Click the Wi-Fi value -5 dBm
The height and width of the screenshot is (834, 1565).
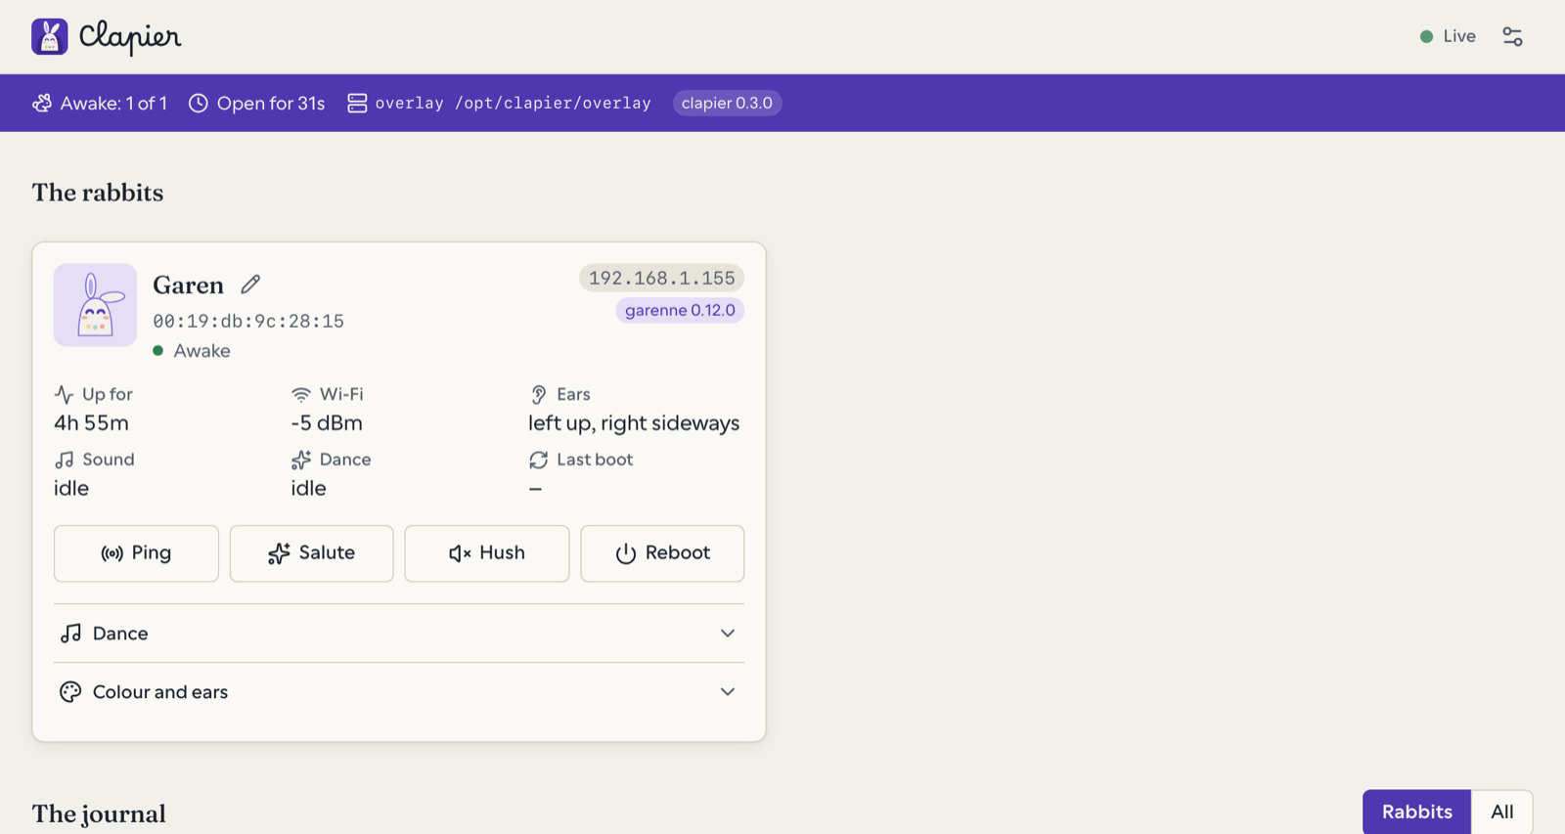click(x=327, y=423)
